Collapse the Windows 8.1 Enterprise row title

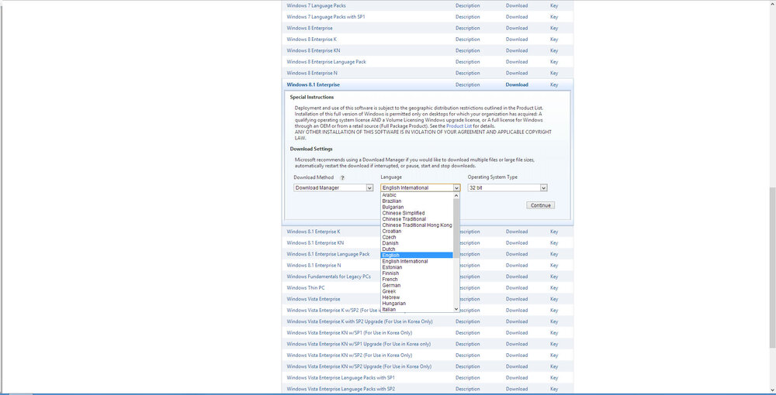pos(314,85)
